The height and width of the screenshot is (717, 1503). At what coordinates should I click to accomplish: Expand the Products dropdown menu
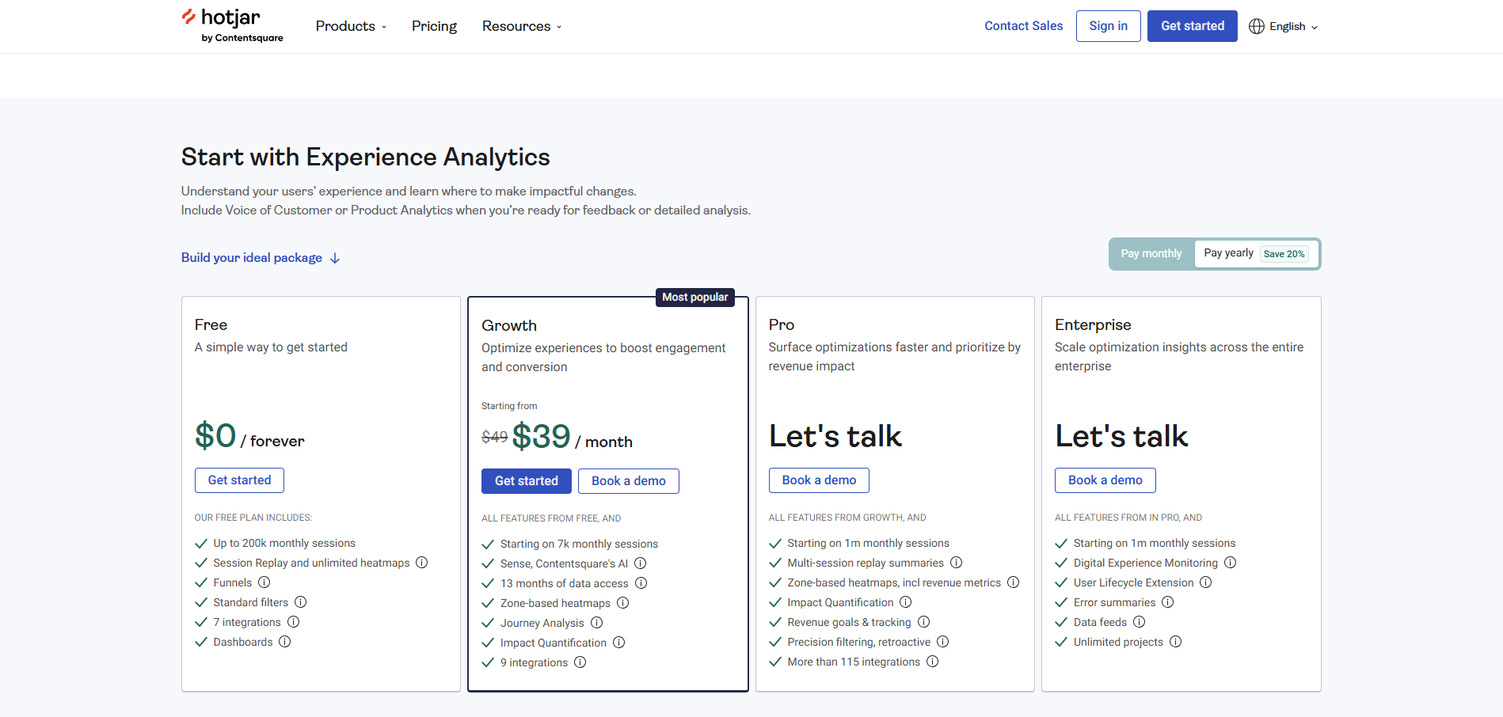pos(351,26)
